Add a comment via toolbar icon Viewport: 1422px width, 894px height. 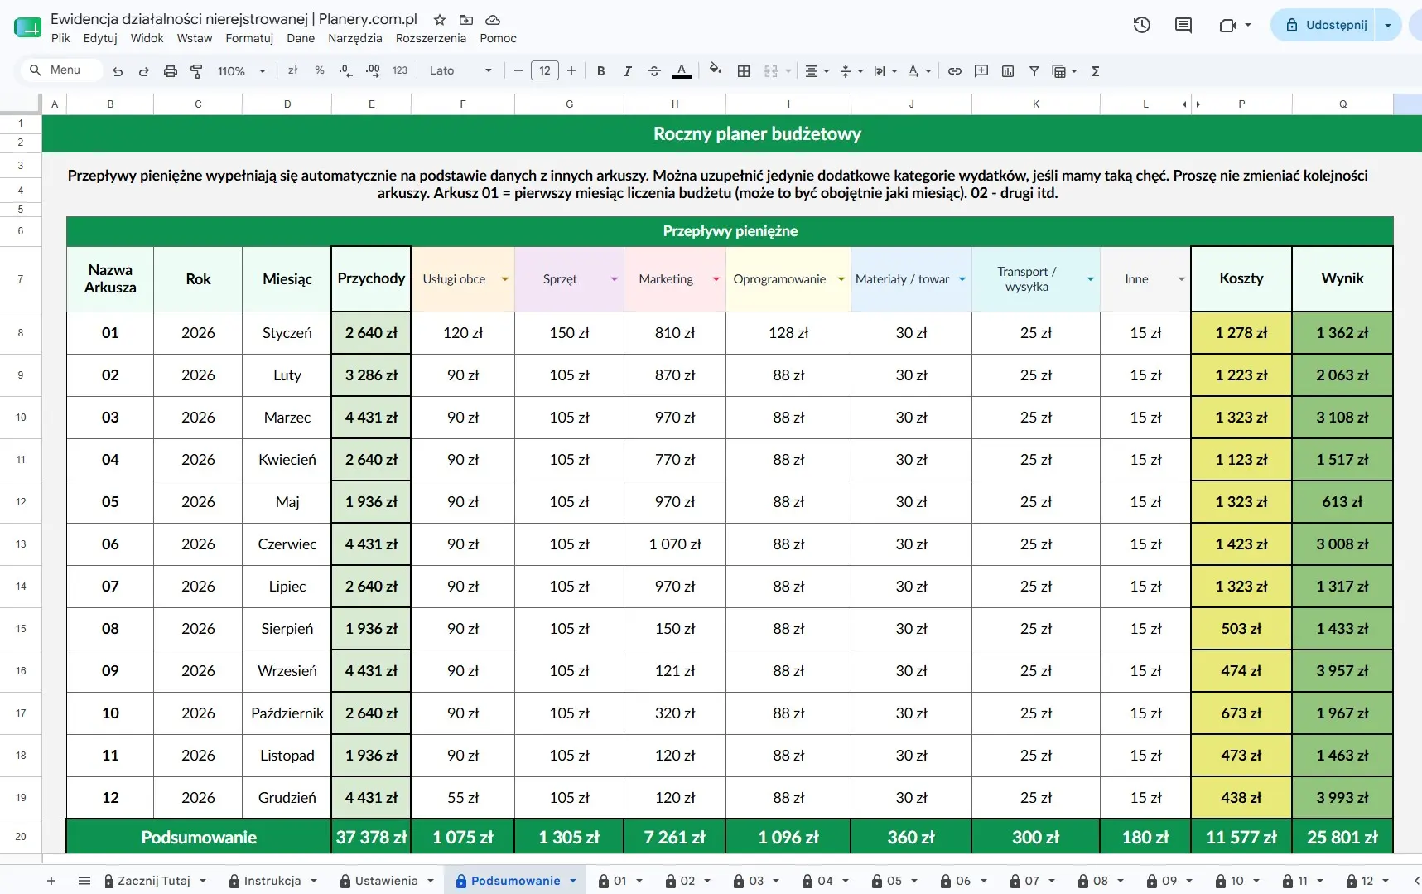click(981, 71)
